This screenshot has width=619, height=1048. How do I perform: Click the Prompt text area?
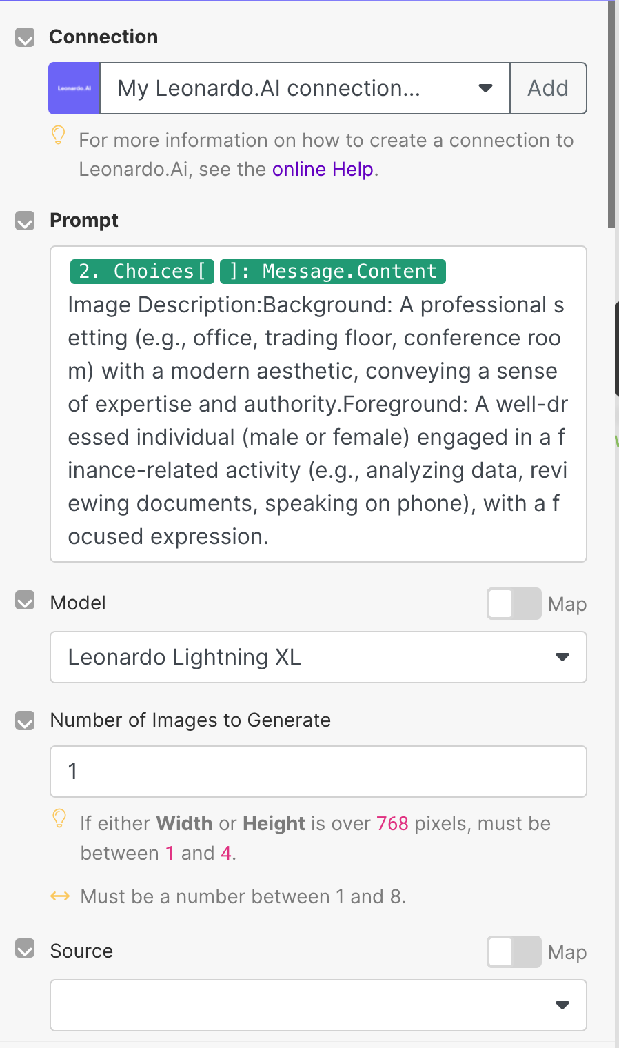(318, 421)
